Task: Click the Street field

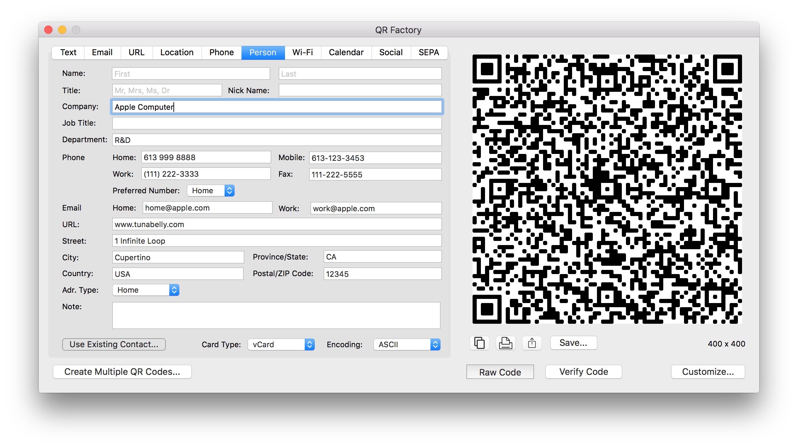Action: (x=277, y=241)
